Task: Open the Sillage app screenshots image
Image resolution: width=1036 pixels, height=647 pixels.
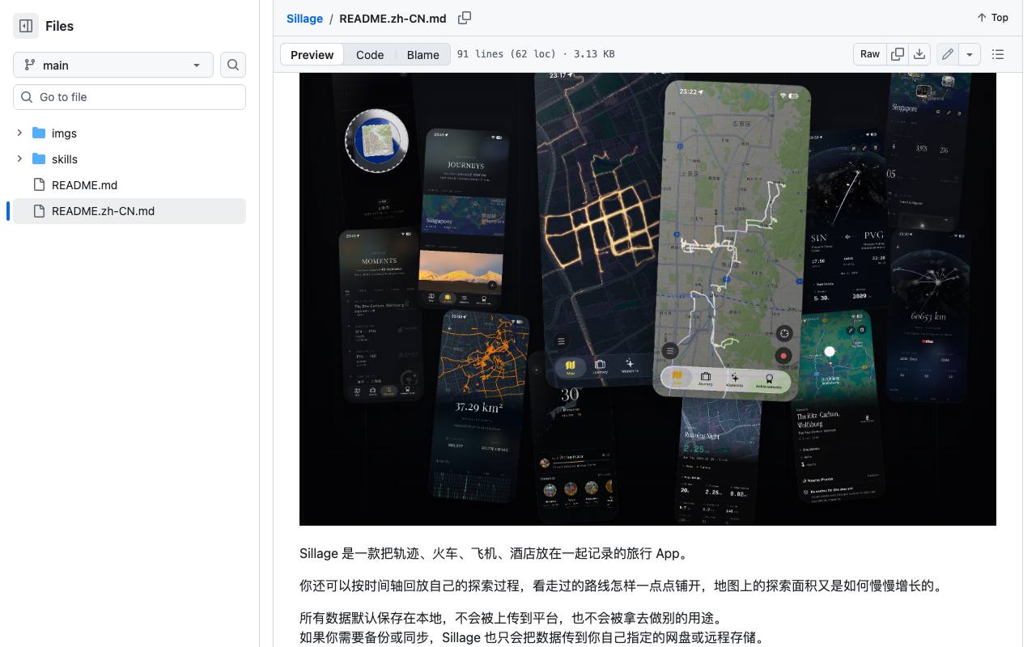Action: point(647,299)
